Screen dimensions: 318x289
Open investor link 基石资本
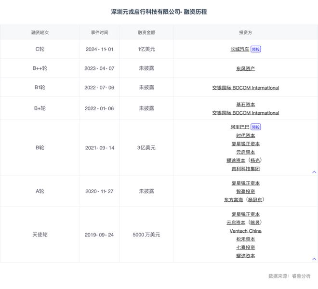[x=245, y=105]
